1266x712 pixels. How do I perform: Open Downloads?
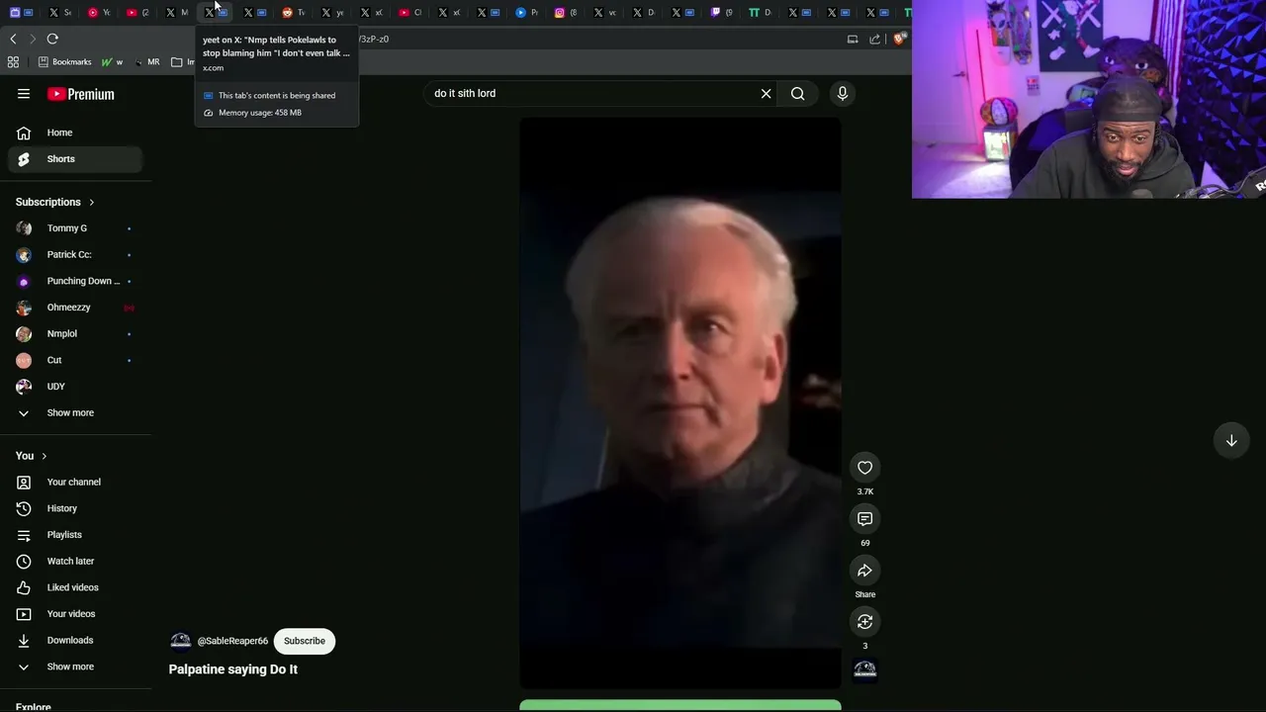pyautogui.click(x=75, y=641)
